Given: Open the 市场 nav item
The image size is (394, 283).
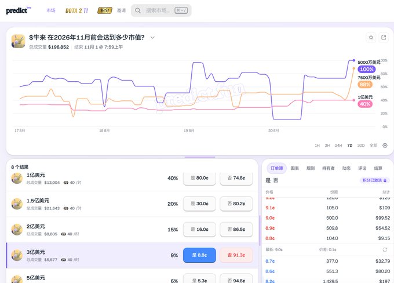Looking at the screenshot, I should coord(51,10).
